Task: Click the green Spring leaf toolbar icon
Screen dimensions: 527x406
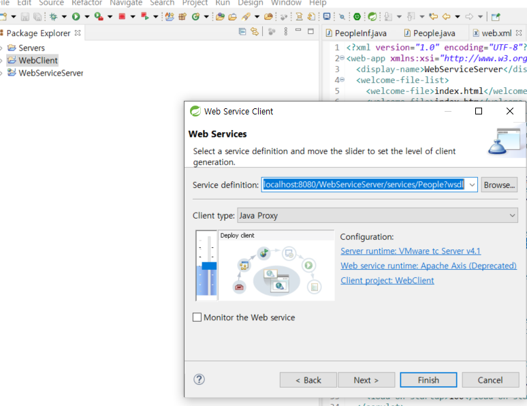Action: click(x=372, y=16)
